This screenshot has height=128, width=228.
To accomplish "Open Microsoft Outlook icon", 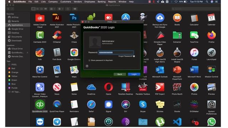I will pos(160,70).
